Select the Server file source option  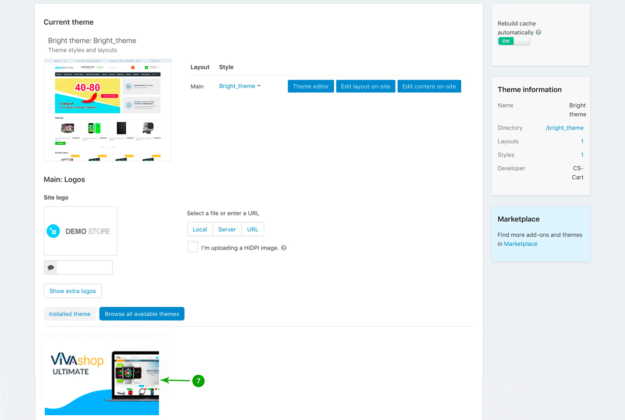(227, 230)
